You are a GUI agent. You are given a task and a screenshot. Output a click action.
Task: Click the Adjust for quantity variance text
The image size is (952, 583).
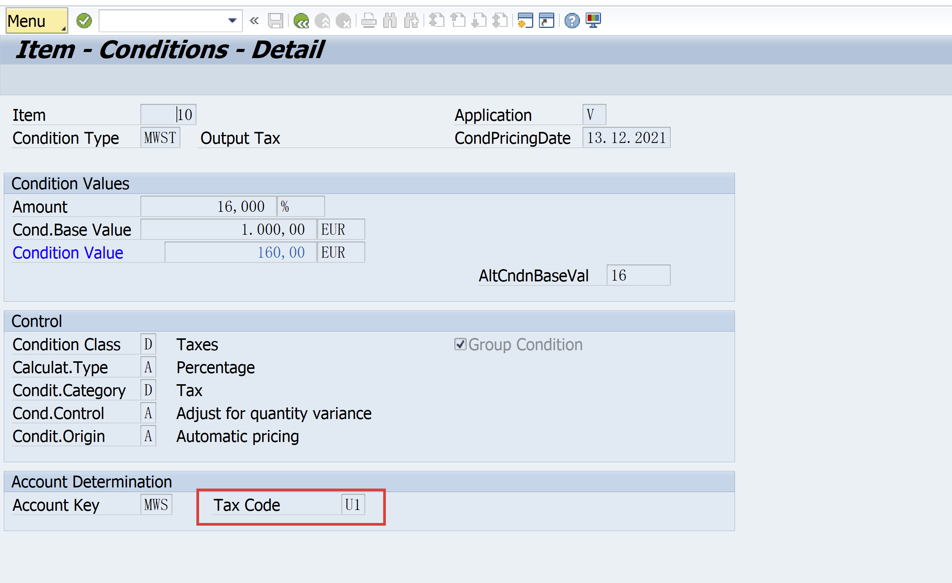point(274,414)
